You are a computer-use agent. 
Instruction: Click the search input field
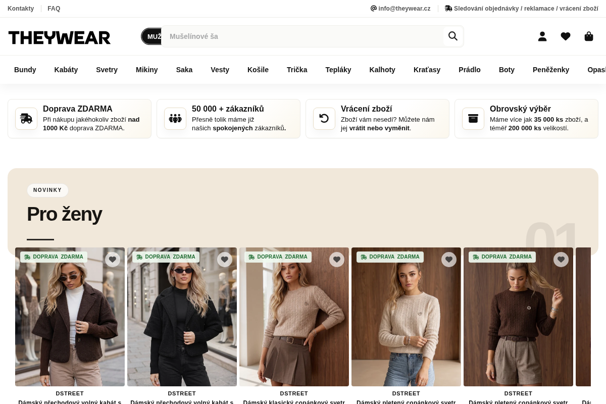pos(302,36)
